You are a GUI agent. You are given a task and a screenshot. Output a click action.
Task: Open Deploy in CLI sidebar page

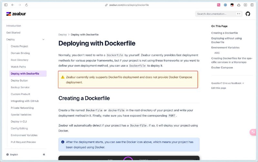tap(19, 122)
